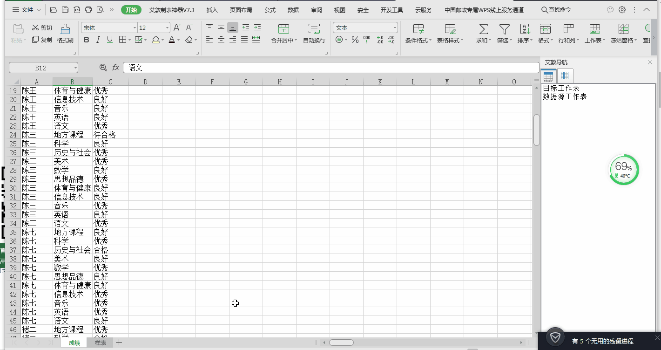Click the 查找命令 search command box

556,10
